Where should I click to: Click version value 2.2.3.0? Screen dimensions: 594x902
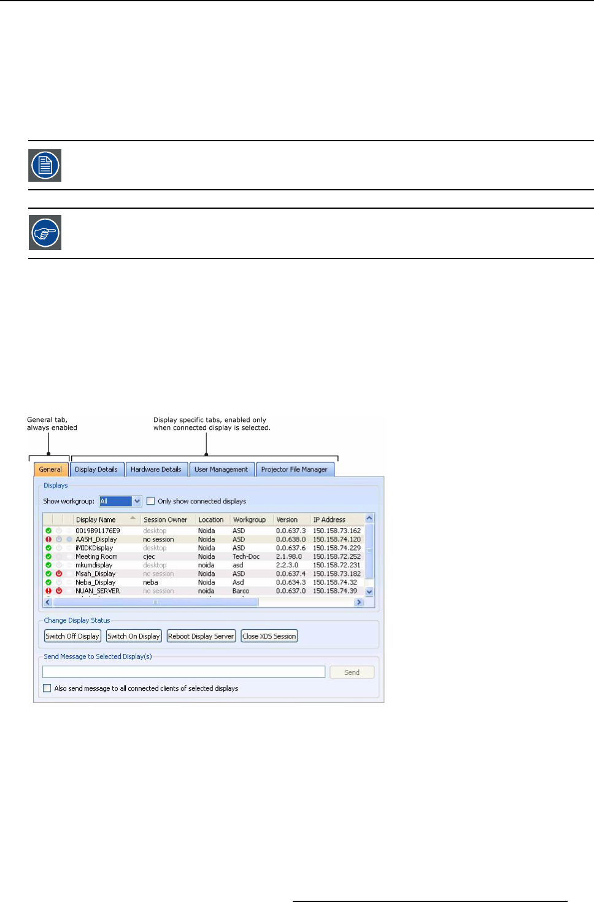(x=287, y=565)
